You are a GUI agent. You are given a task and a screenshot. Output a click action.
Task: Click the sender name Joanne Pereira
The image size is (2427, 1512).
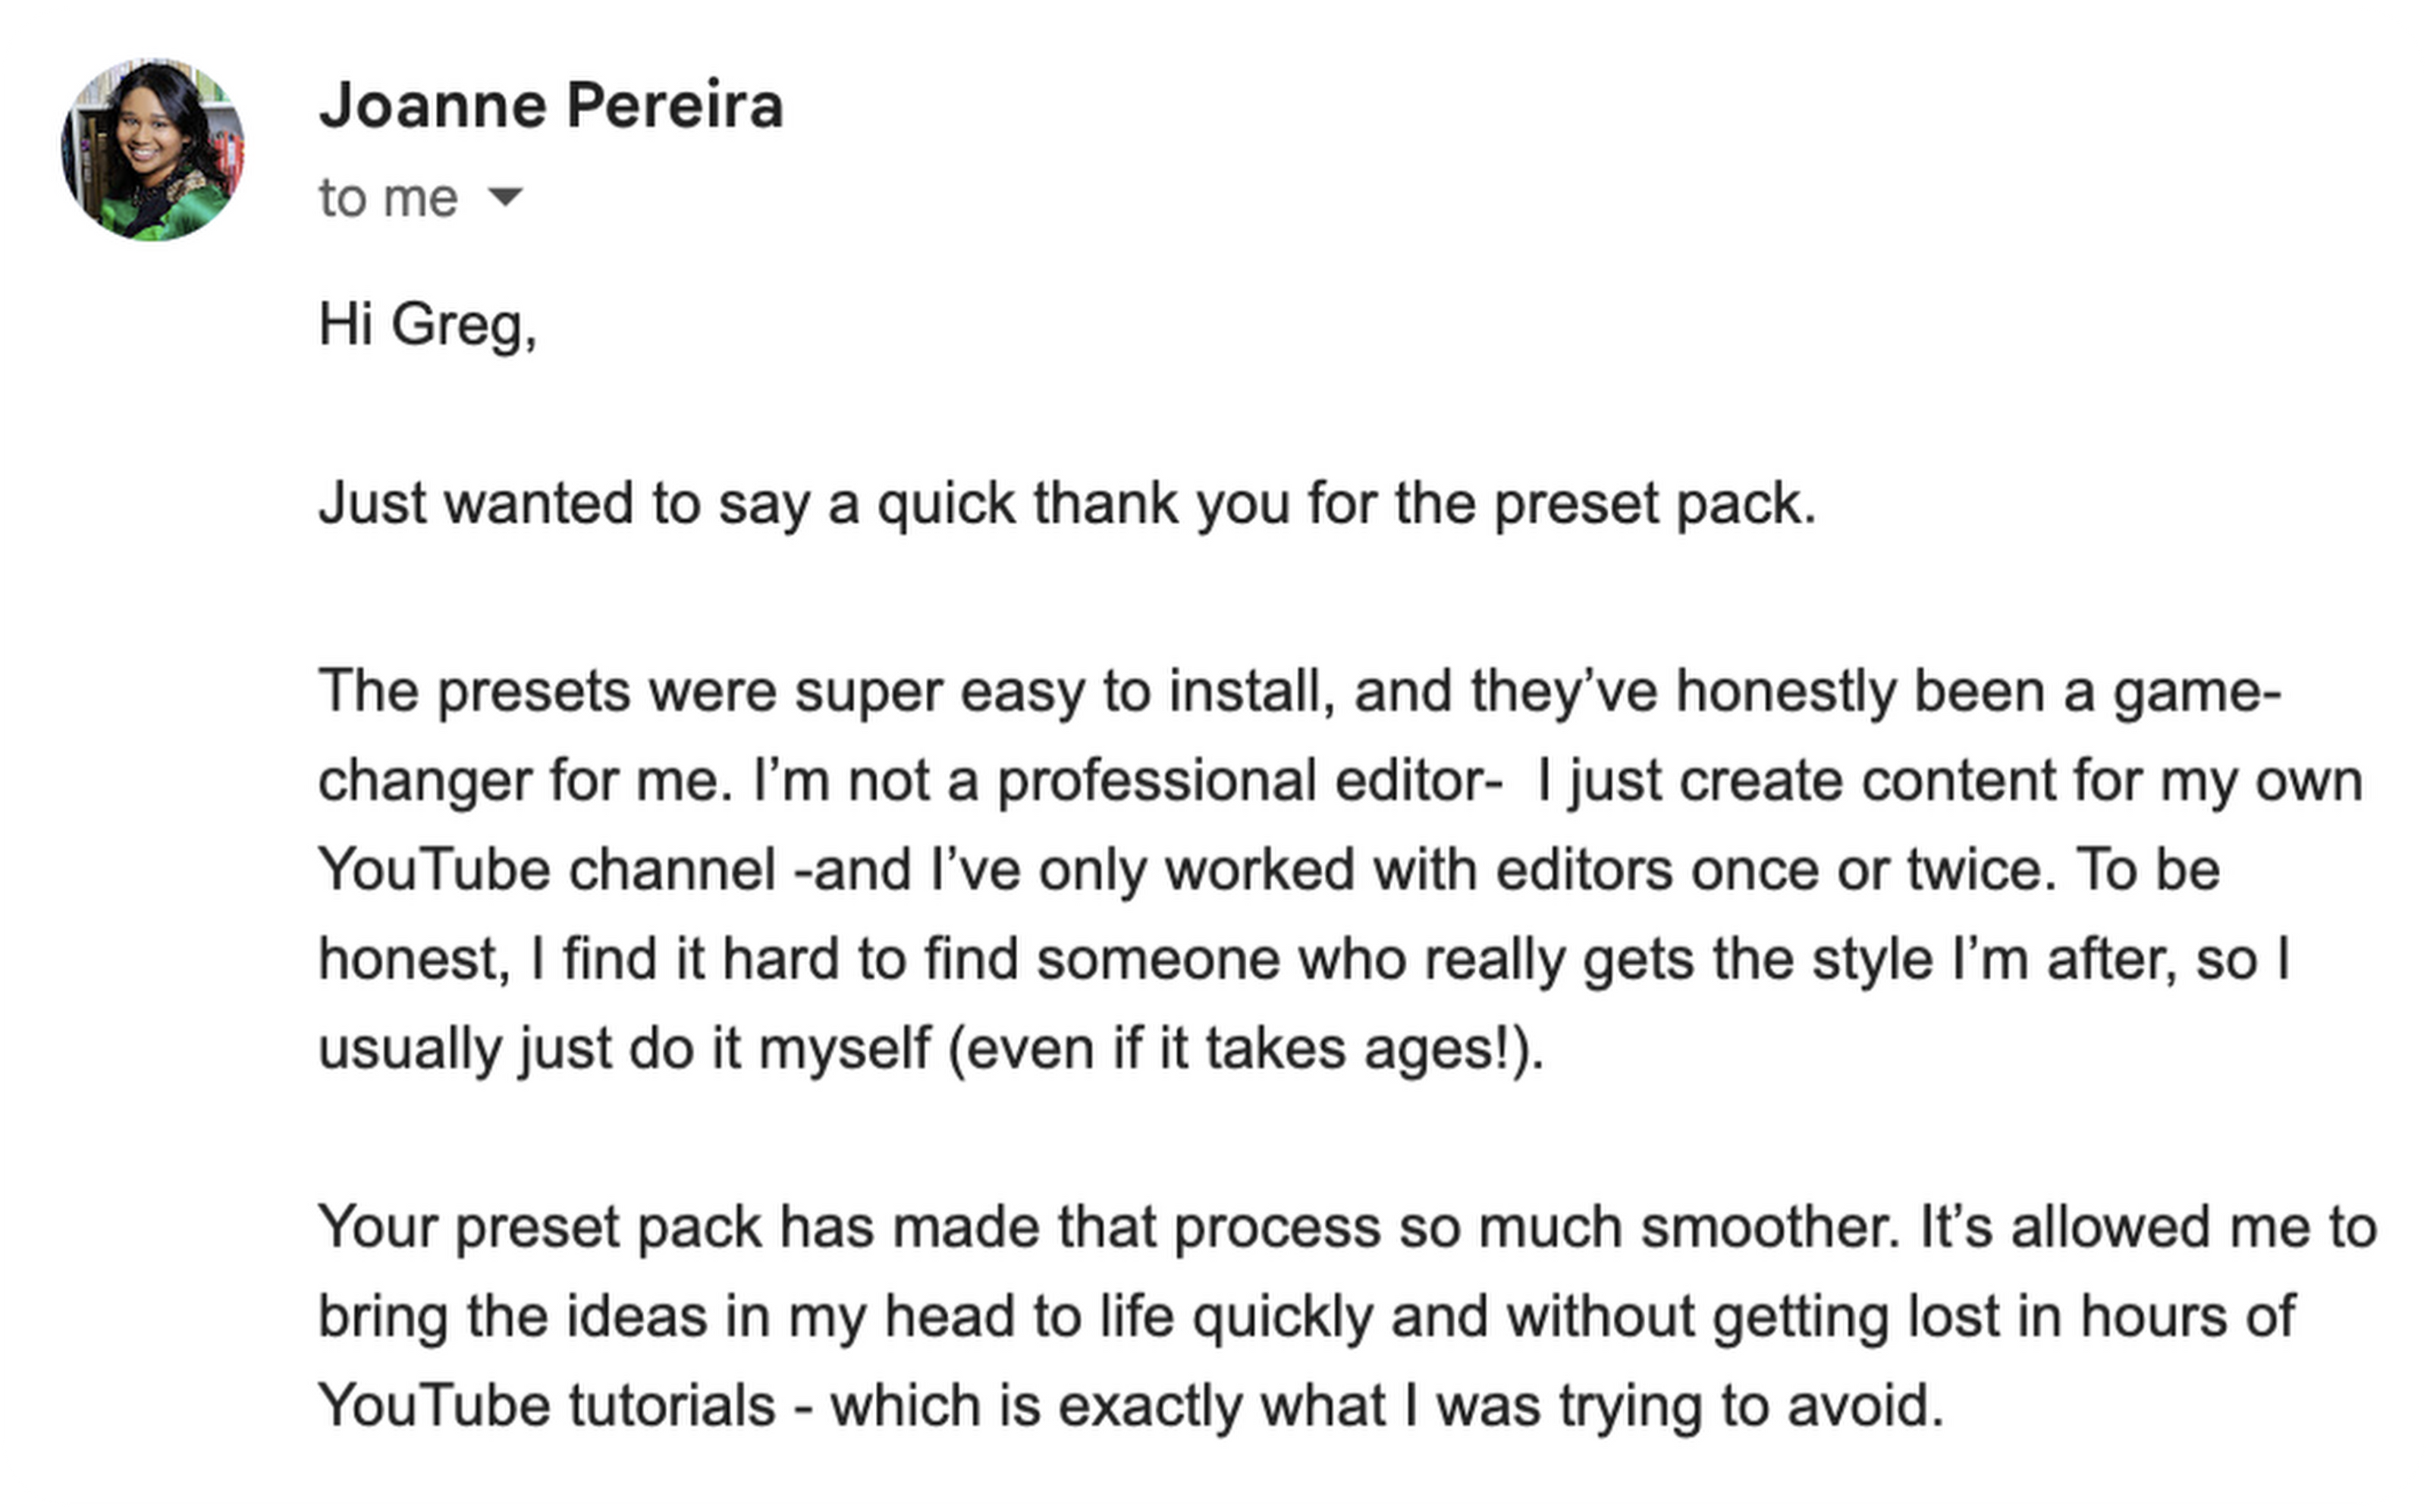tap(550, 105)
